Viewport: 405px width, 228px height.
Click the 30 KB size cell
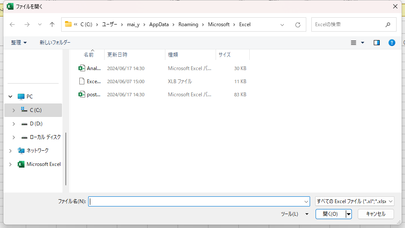pyautogui.click(x=240, y=68)
